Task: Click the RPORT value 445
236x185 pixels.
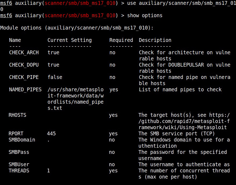Action: (x=51, y=134)
